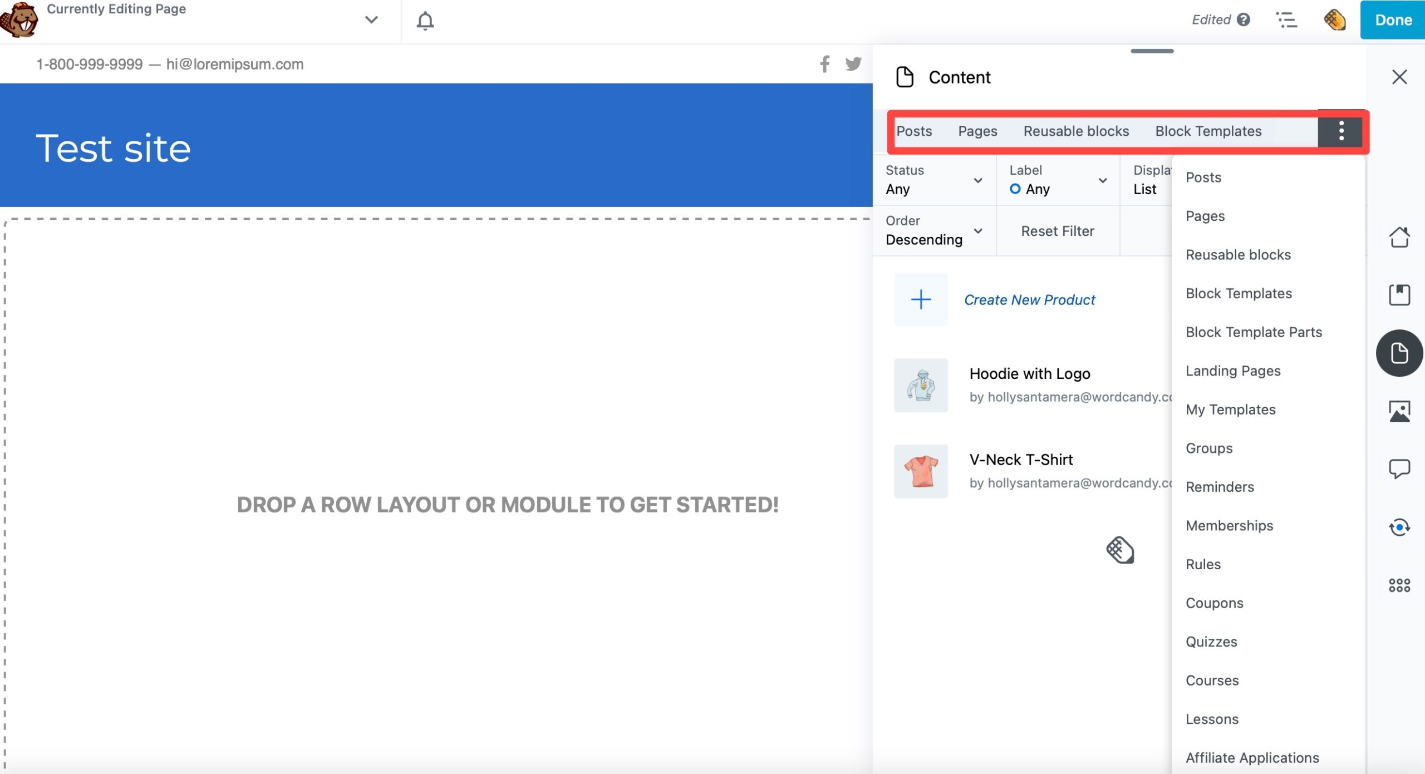The width and height of the screenshot is (1425, 774).
Task: Click the Content panel document icon
Action: [906, 77]
